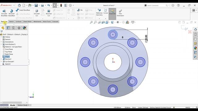
Task: Open Custom Properties in task pane
Action: [196, 53]
